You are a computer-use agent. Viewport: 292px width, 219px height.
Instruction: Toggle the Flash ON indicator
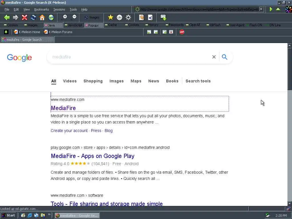(x=254, y=25)
